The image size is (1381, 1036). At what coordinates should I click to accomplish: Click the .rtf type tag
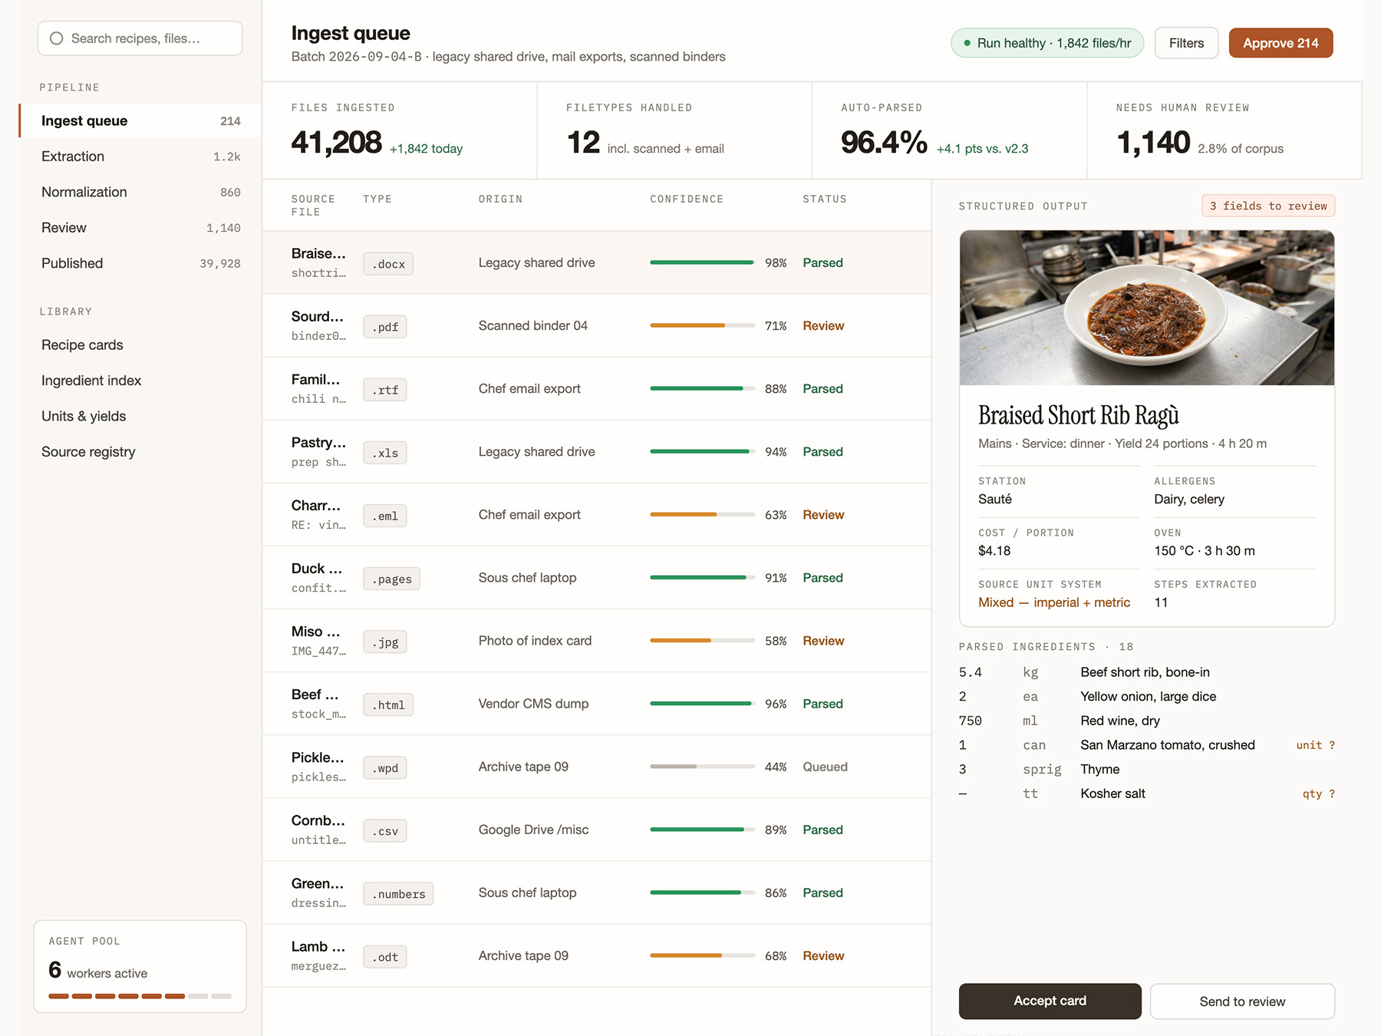coord(385,390)
